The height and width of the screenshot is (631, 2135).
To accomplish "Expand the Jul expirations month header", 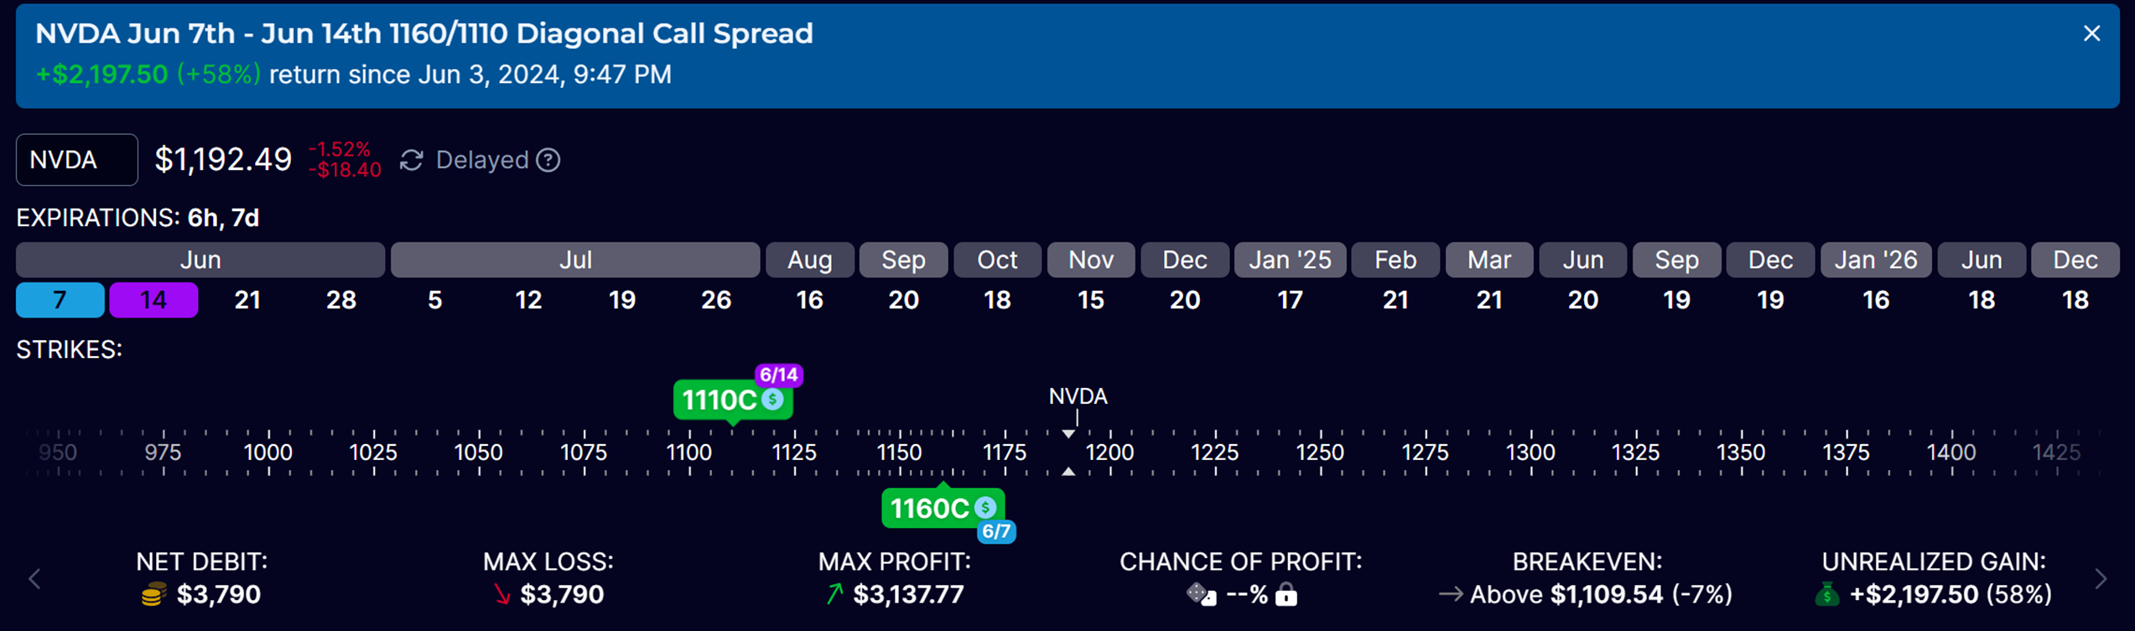I will tap(575, 260).
